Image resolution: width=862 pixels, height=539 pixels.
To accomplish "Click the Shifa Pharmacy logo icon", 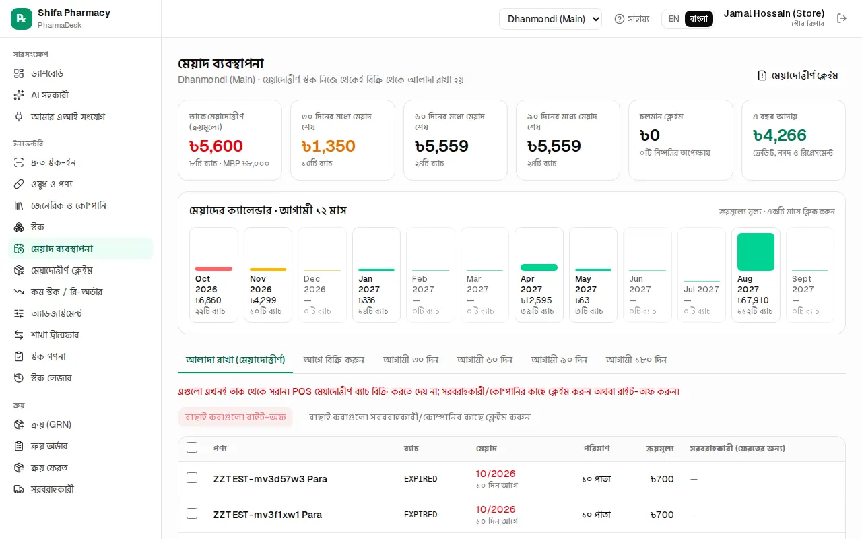I will [x=22, y=19].
